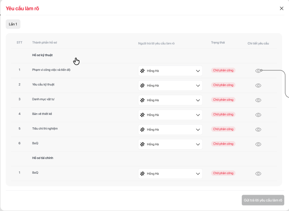View details for Phạm vi công việc và tiến độ

258,71
